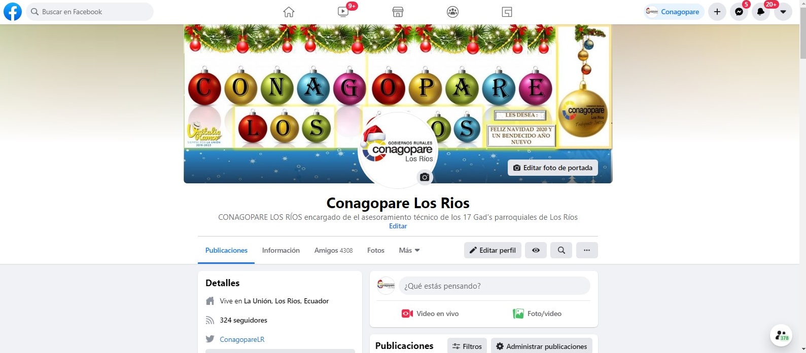
Task: Go to Facebook home via house icon
Action: (289, 12)
